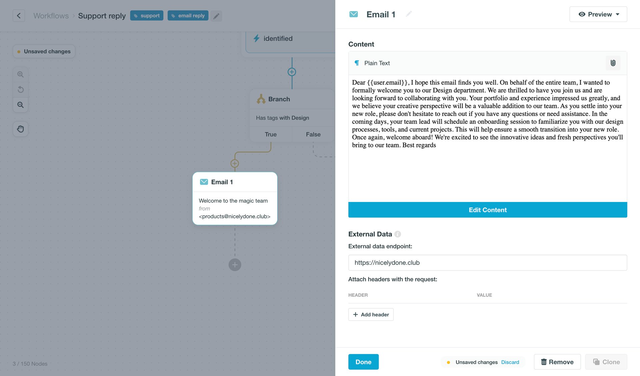This screenshot has width=640, height=376.
Task: Click the back arrow beside Workflows
Action: 19,15
